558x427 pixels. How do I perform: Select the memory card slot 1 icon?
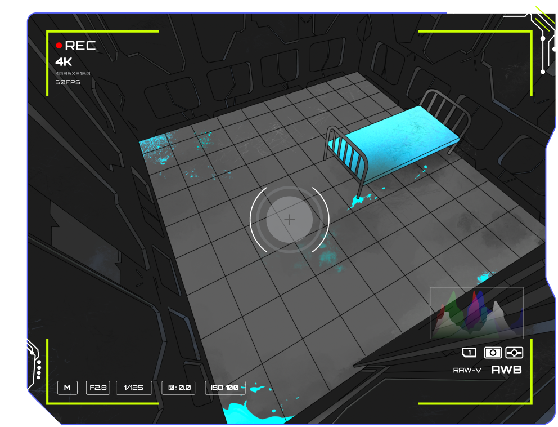click(x=469, y=353)
